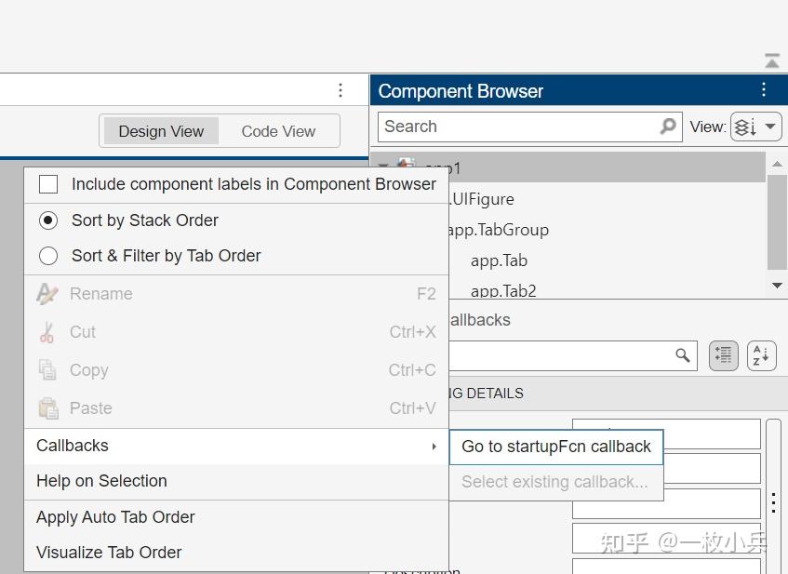Click the Paste clipboard icon
Image resolution: width=788 pixels, height=574 pixels.
pos(47,407)
